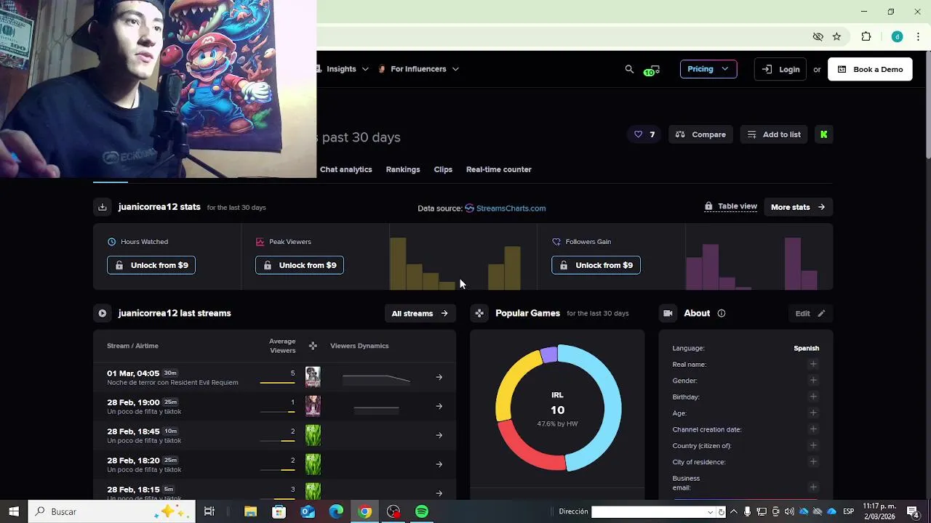Toggle the locked Table view option
The width and height of the screenshot is (931, 523).
731,206
